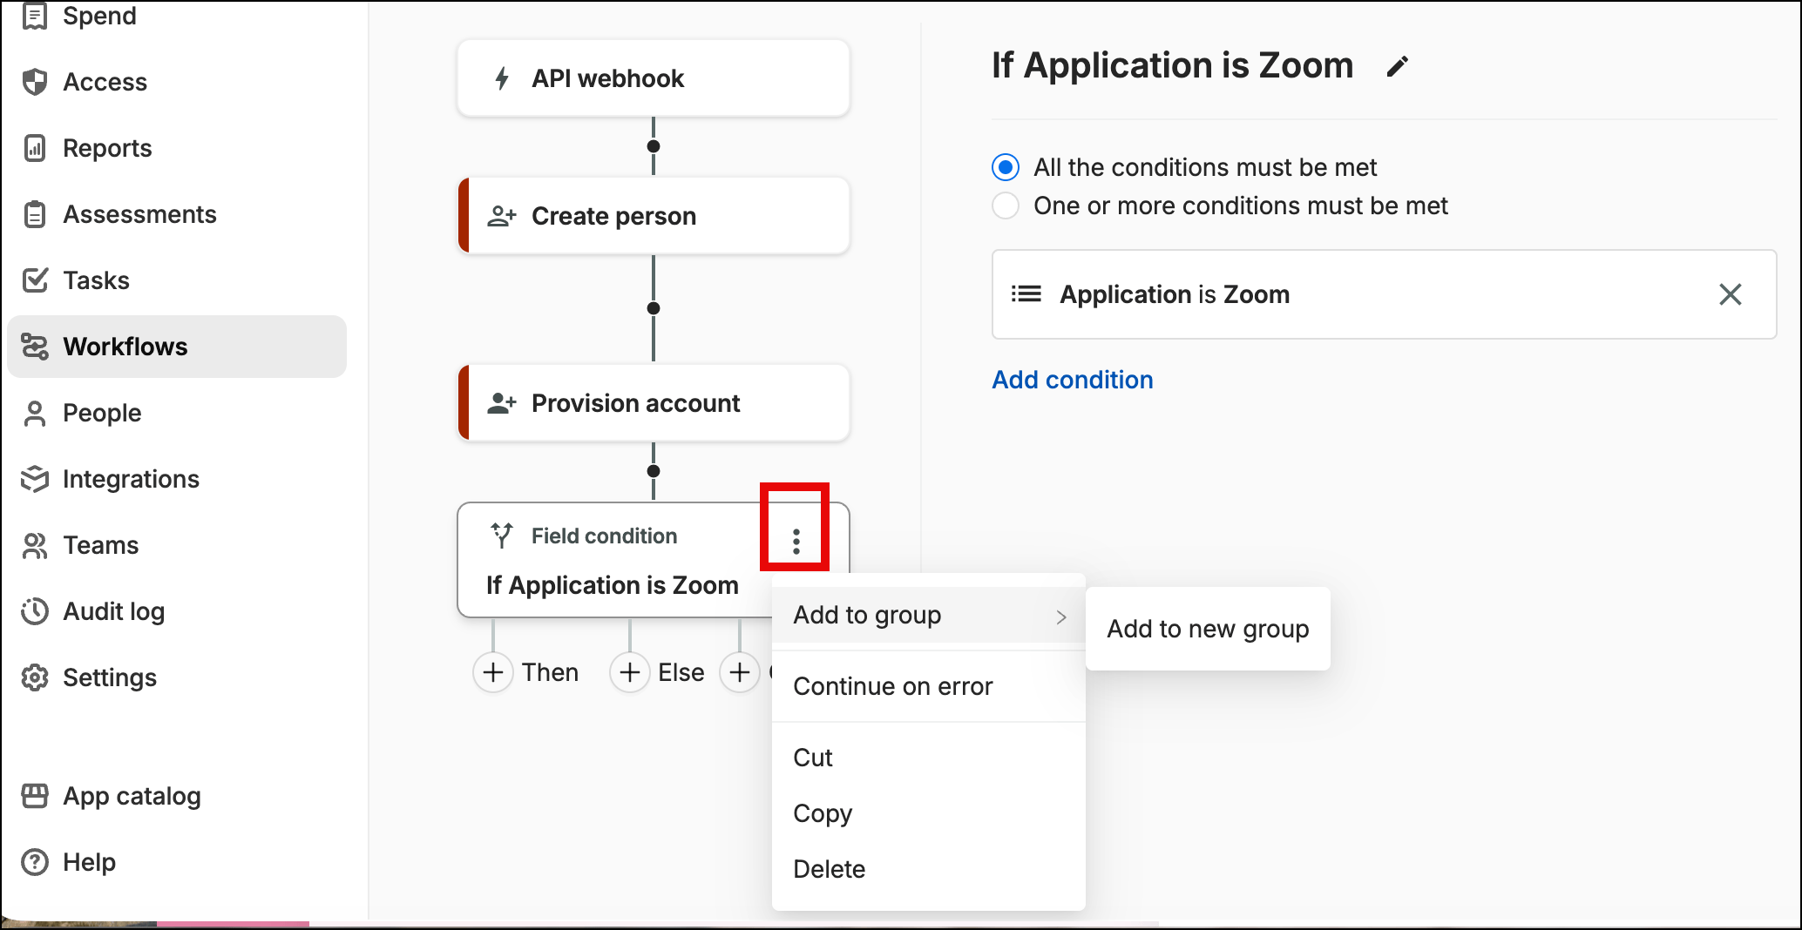Click the App catalog store icon
The width and height of the screenshot is (1802, 930).
(x=35, y=796)
